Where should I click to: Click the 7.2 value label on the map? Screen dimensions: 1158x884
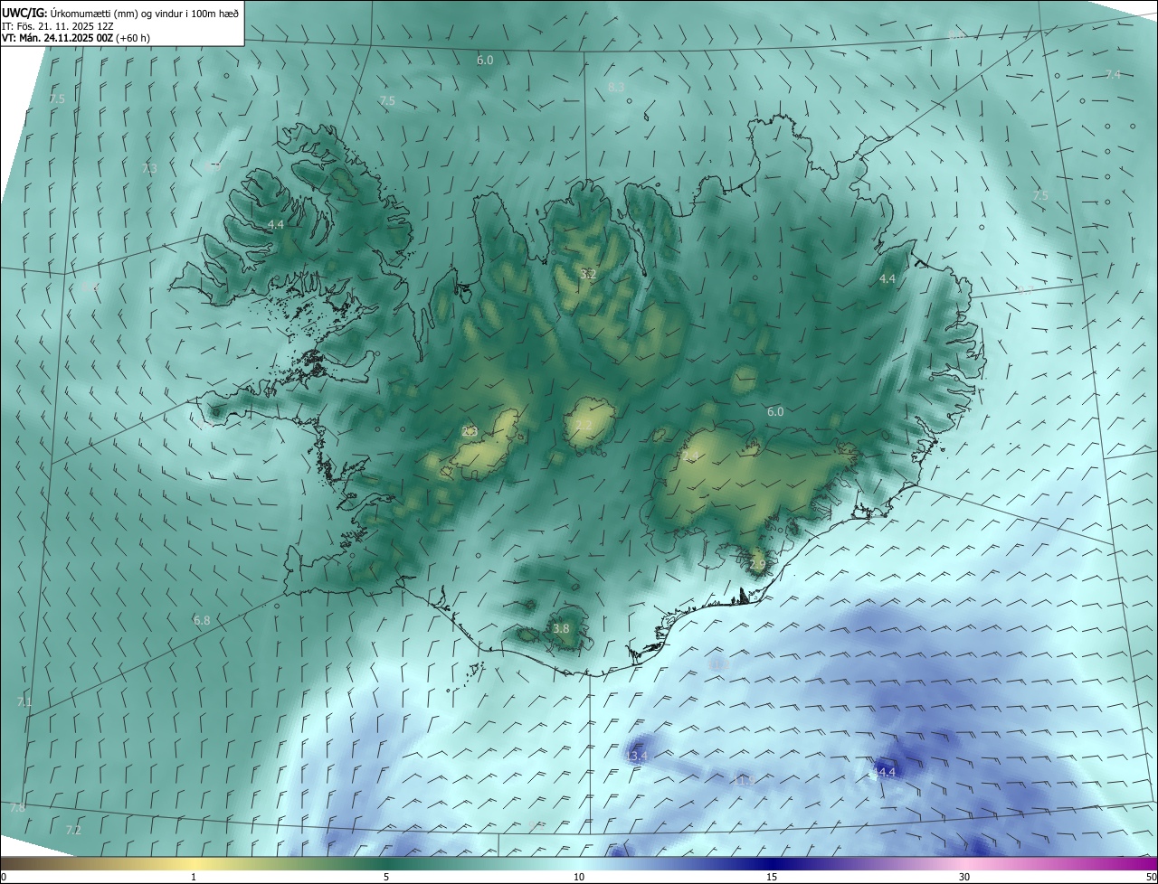(73, 829)
